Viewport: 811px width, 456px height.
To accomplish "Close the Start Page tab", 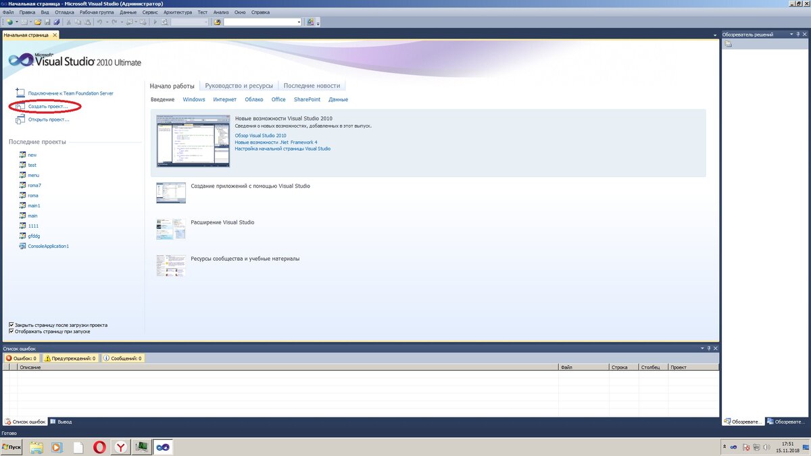I will point(55,34).
